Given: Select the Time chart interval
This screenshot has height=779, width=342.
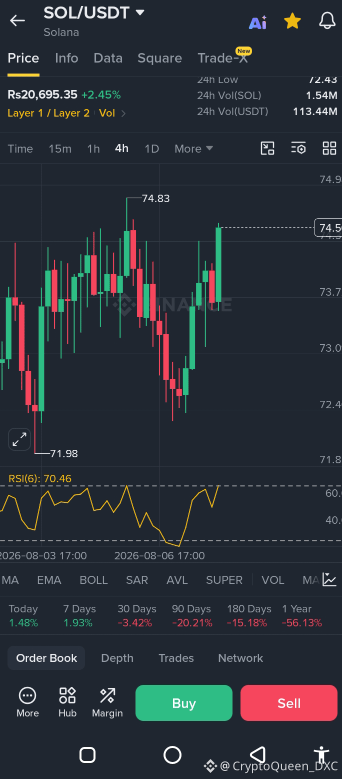Looking at the screenshot, I should [x=20, y=149].
